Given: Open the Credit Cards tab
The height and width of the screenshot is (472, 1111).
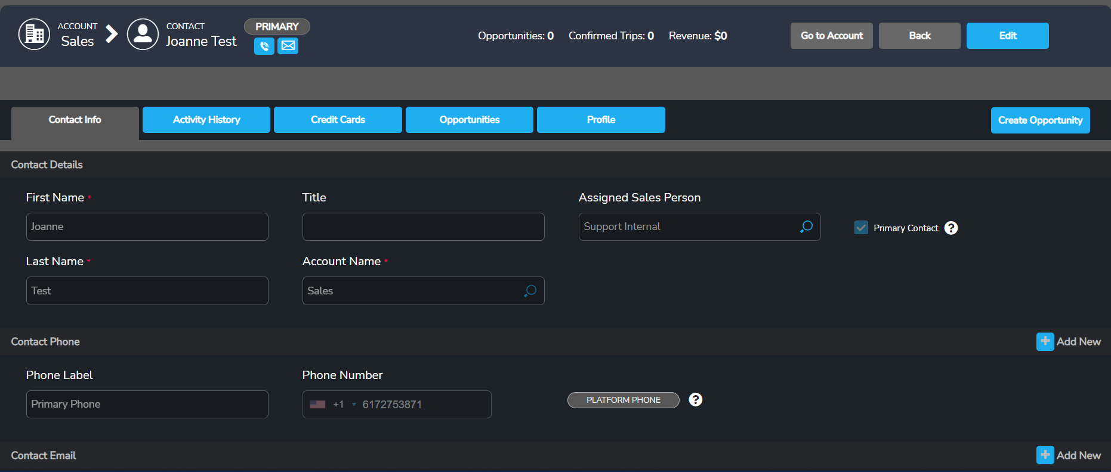Looking at the screenshot, I should (x=338, y=120).
